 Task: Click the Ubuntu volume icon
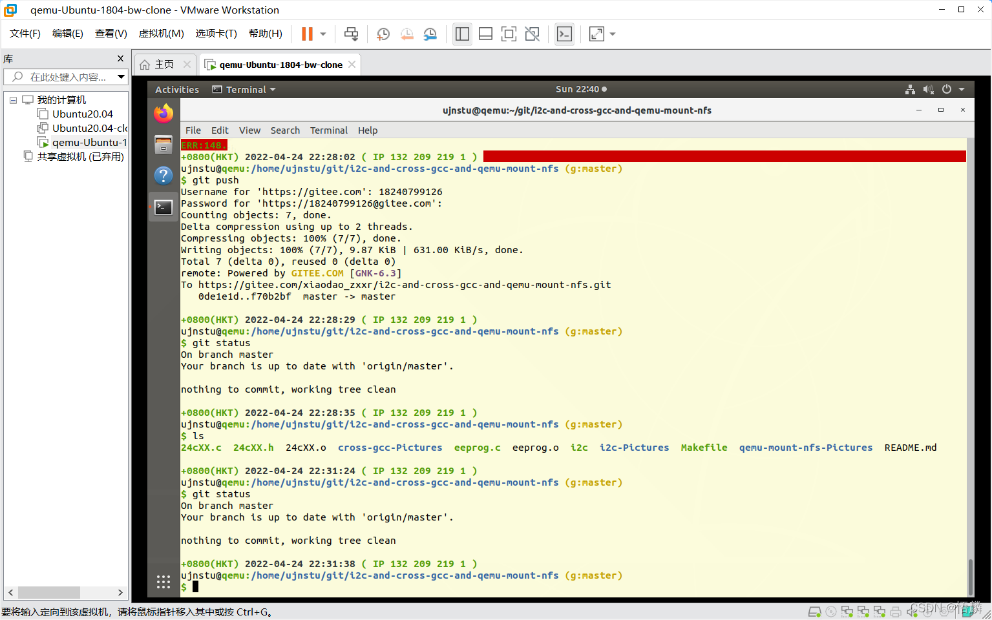(x=928, y=89)
